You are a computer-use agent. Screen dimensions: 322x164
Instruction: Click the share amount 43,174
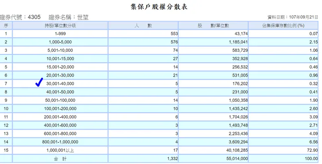coord(241,33)
